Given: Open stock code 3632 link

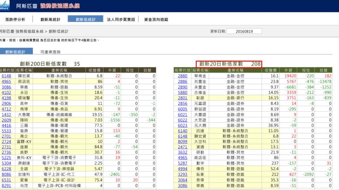Looking at the screenshot, I should pyautogui.click(x=182, y=152).
